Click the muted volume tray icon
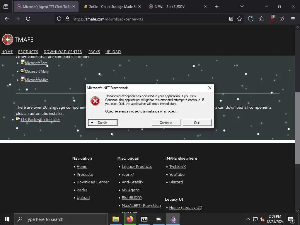 point(262,219)
